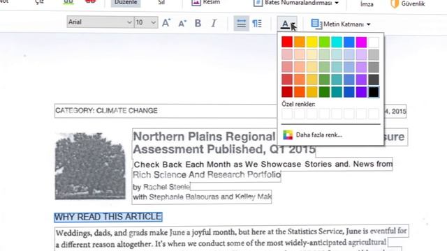Image resolution: width=447 pixels, height=251 pixels.
Task: Click the Check Back Each Month subtitle line
Action: (263, 165)
